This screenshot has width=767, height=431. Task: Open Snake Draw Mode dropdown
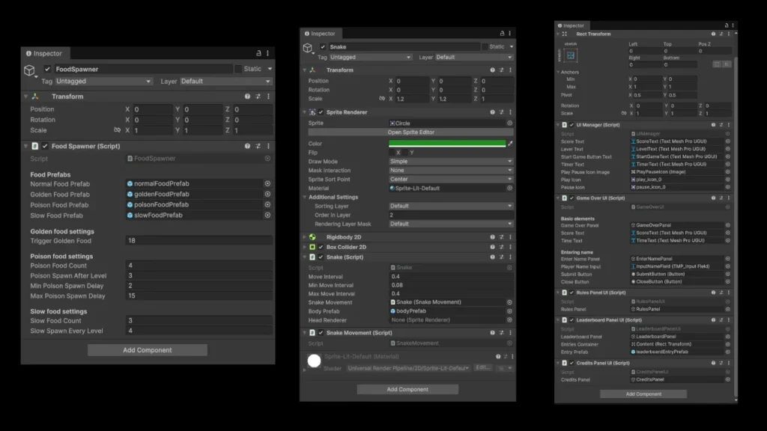[x=451, y=162]
